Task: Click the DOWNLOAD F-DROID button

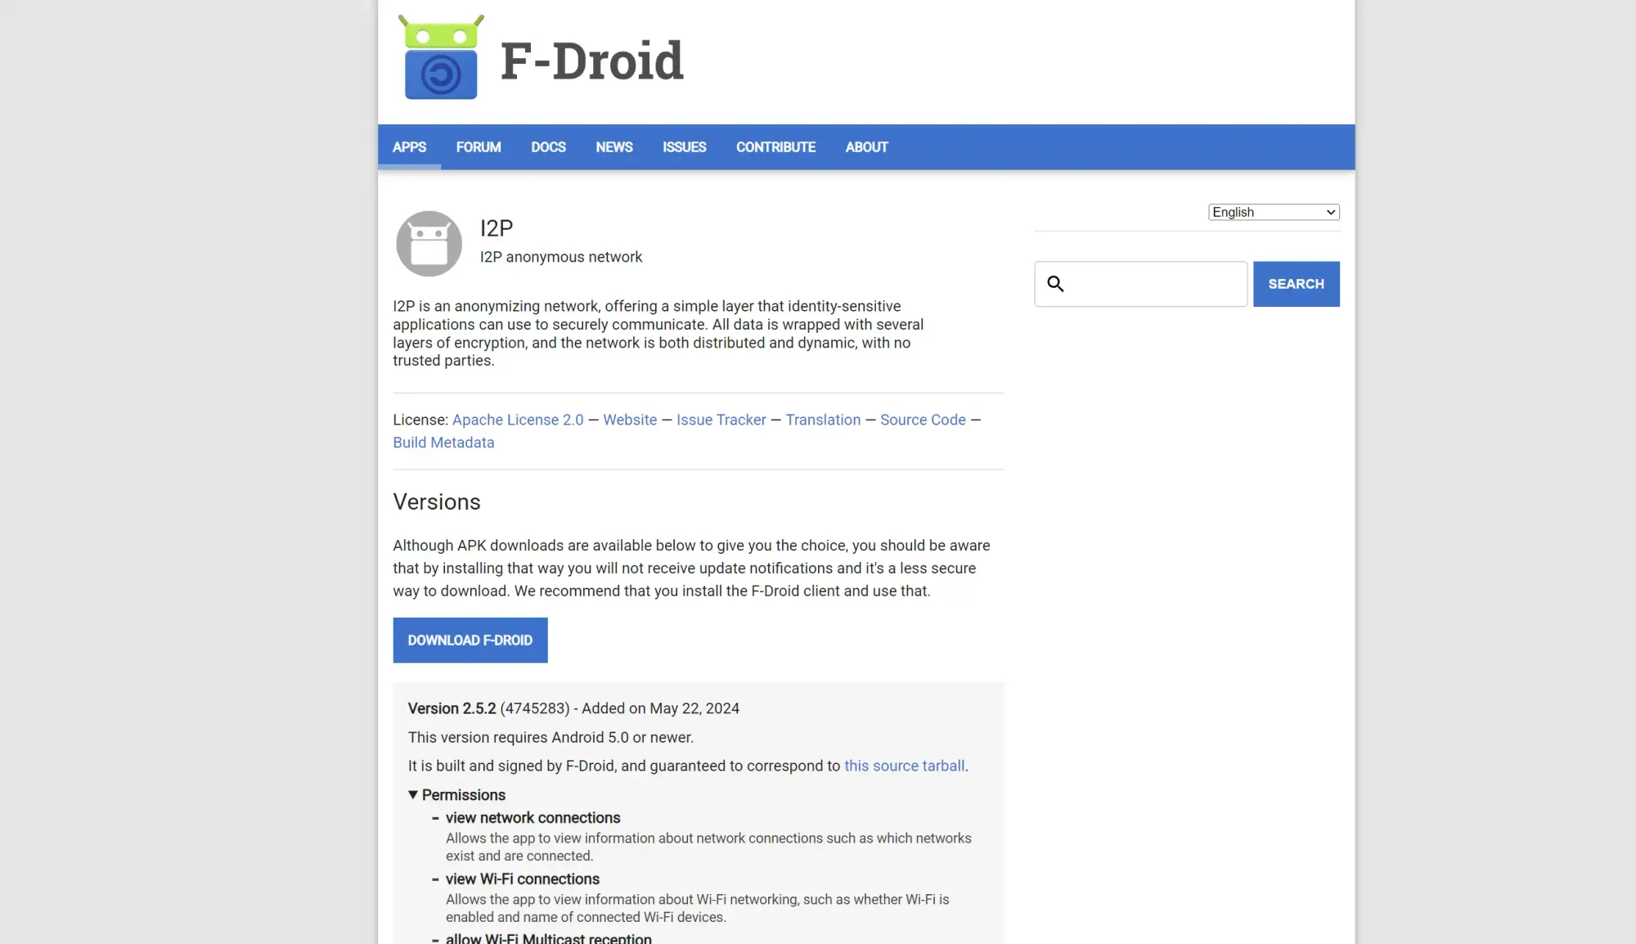Action: click(470, 640)
